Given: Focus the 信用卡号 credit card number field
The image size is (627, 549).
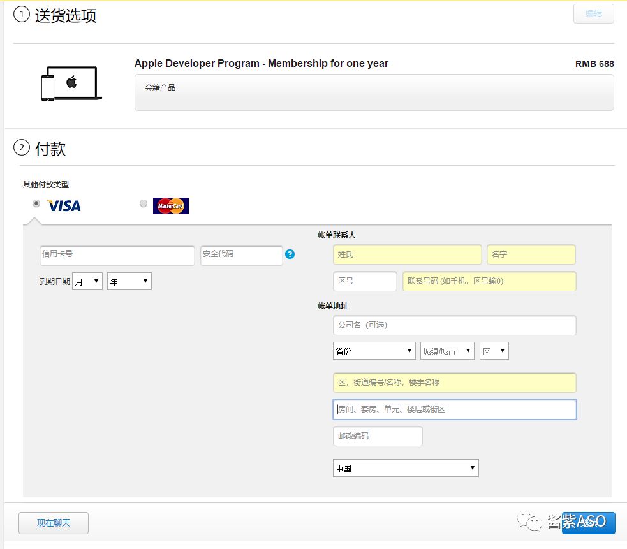Looking at the screenshot, I should pos(117,256).
